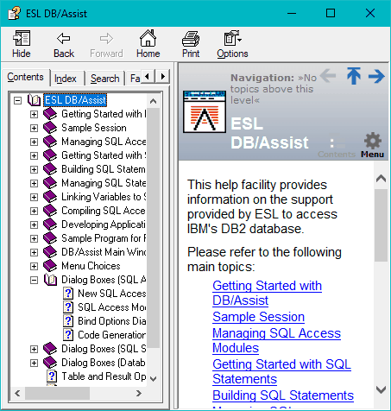Switch to the Contents tab
Screen dimensions: 391x411
click(x=25, y=77)
